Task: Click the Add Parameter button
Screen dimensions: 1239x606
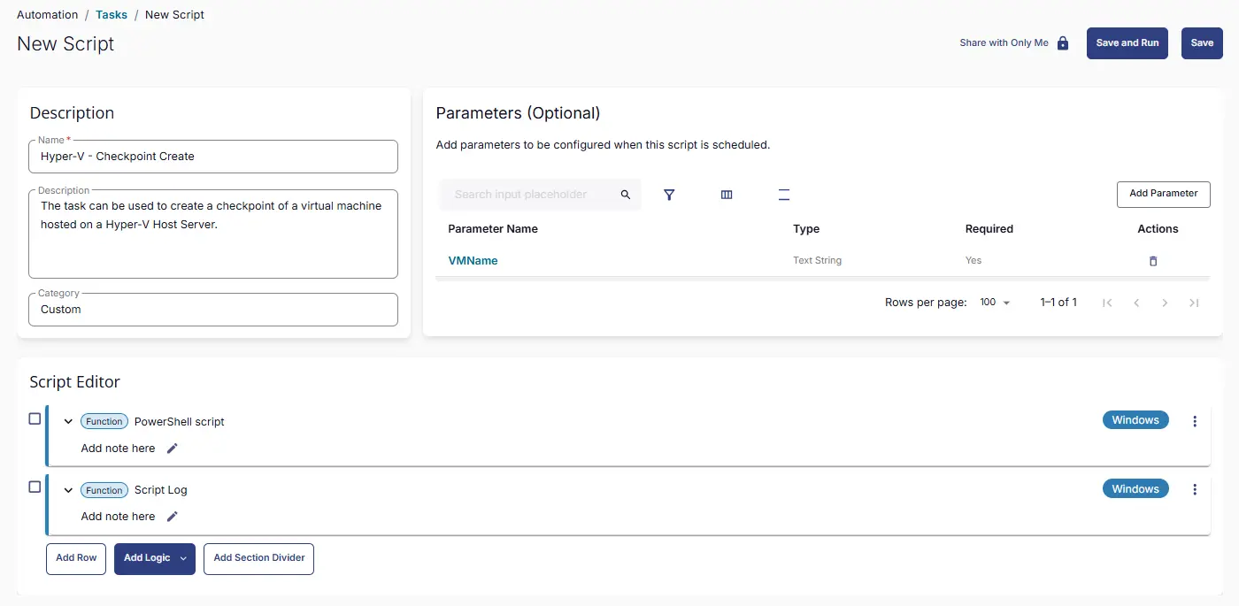Action: point(1163,194)
